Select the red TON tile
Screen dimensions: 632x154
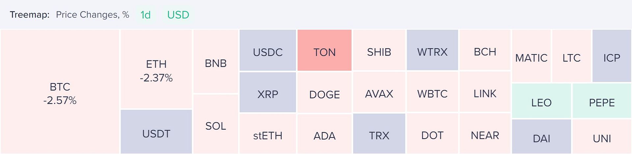[325, 50]
